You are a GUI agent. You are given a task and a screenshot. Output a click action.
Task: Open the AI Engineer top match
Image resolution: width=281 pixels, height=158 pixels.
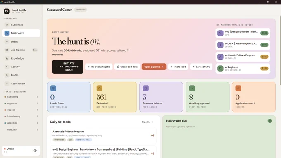click(243, 69)
